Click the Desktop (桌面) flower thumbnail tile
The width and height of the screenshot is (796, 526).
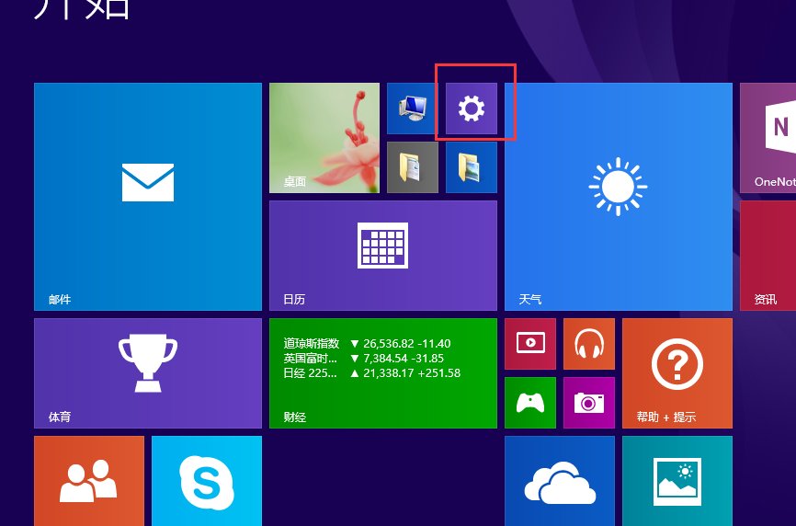[x=324, y=138]
